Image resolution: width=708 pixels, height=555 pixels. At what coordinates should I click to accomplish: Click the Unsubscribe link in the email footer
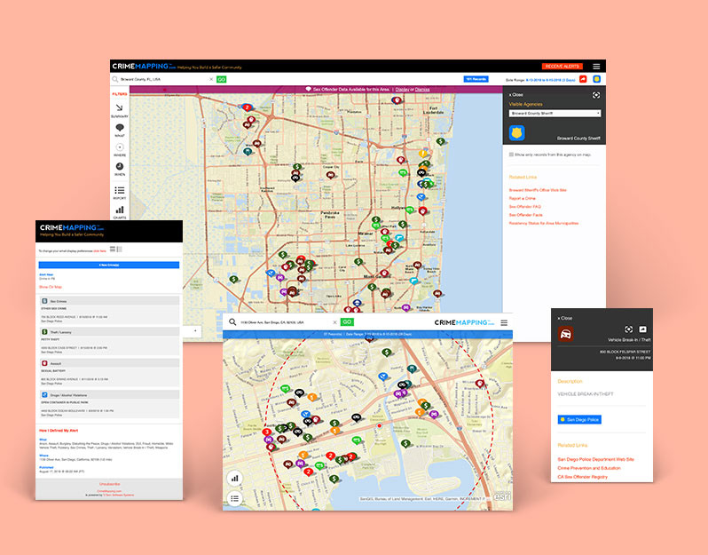pyautogui.click(x=109, y=484)
